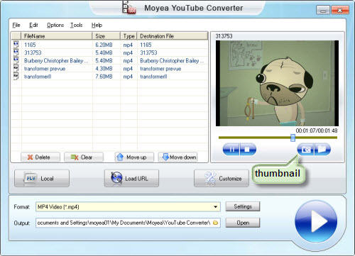The width and height of the screenshot is (355, 256).
Task: Start conversion with the big blue play button
Action: 316,221
